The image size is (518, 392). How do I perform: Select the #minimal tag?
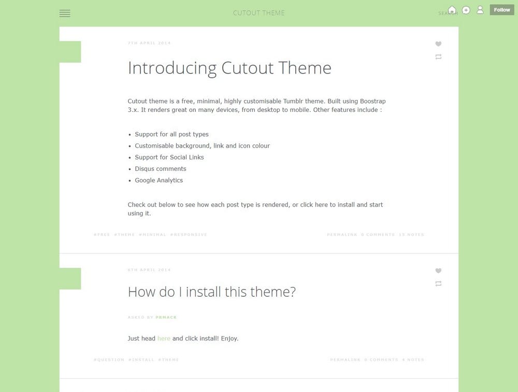152,235
